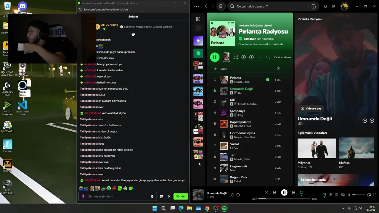Enter full screen in Spotify player
379x213 pixels.
coord(375,195)
